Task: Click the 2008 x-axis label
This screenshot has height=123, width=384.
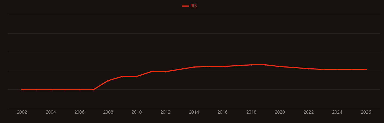Action: (108, 112)
